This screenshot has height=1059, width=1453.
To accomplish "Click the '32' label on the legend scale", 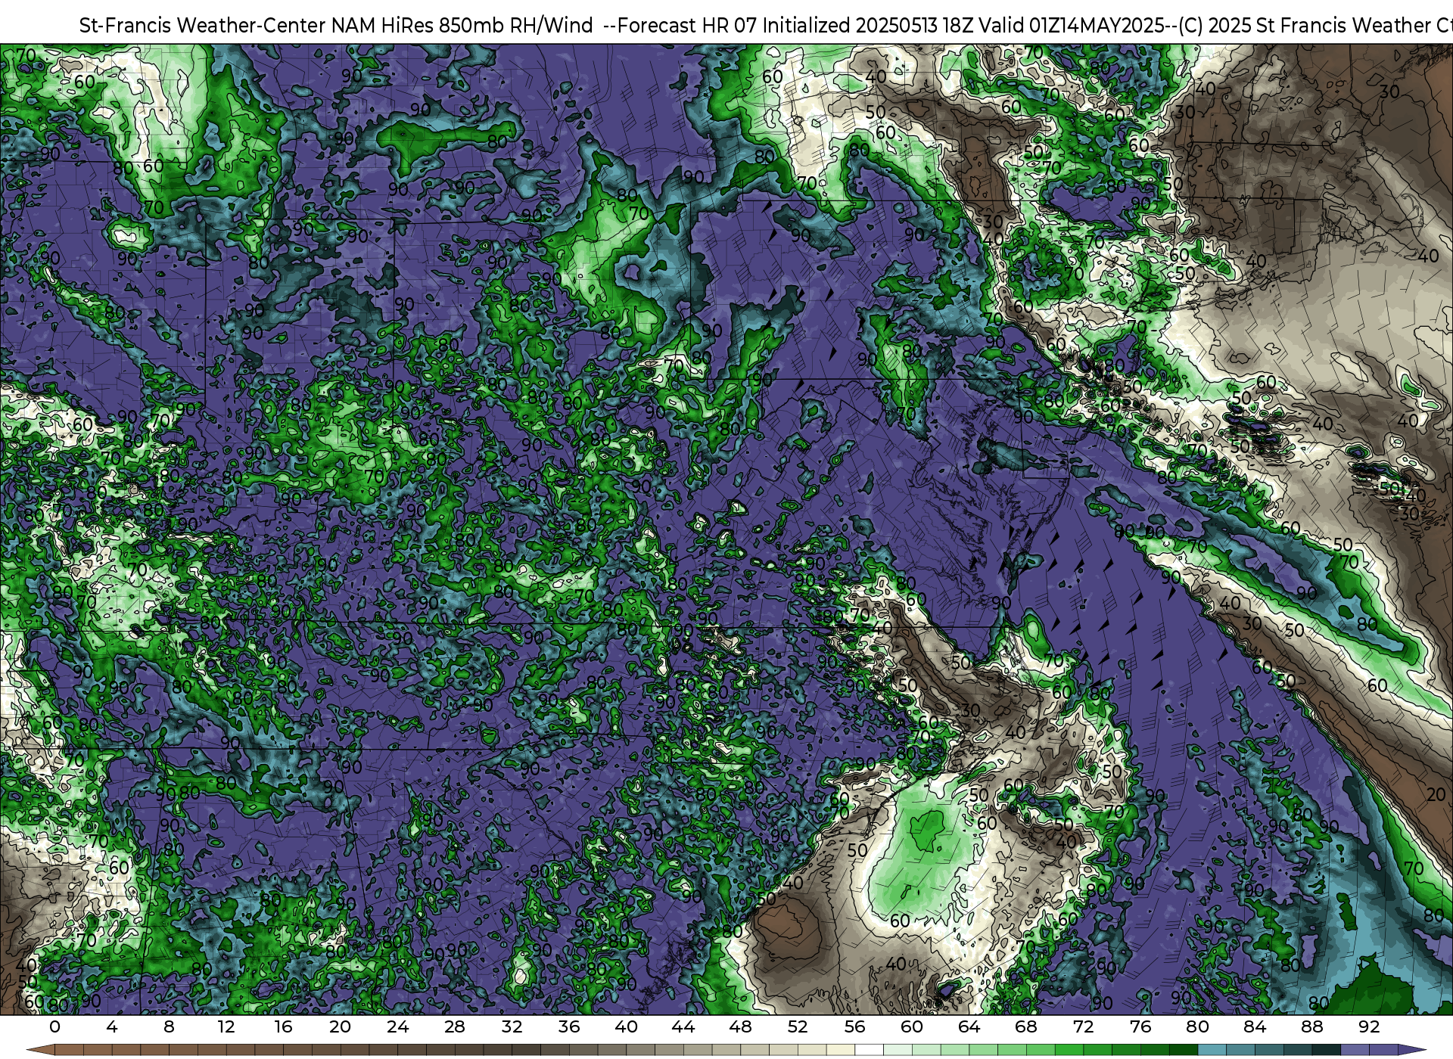I will (512, 1026).
